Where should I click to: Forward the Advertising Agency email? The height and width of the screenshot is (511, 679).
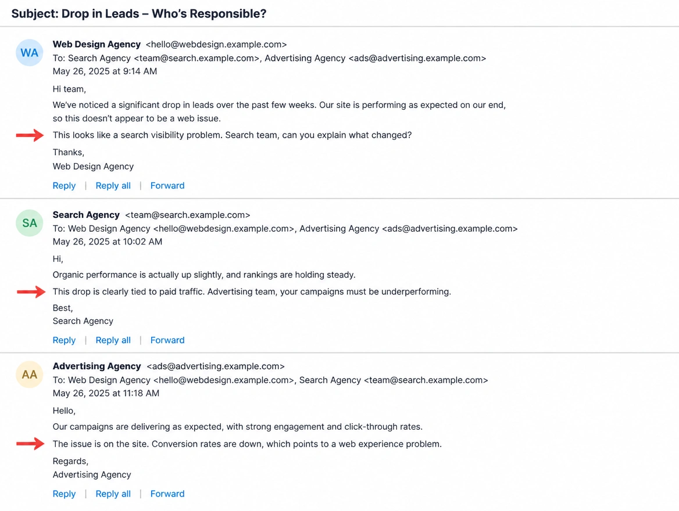tap(167, 494)
